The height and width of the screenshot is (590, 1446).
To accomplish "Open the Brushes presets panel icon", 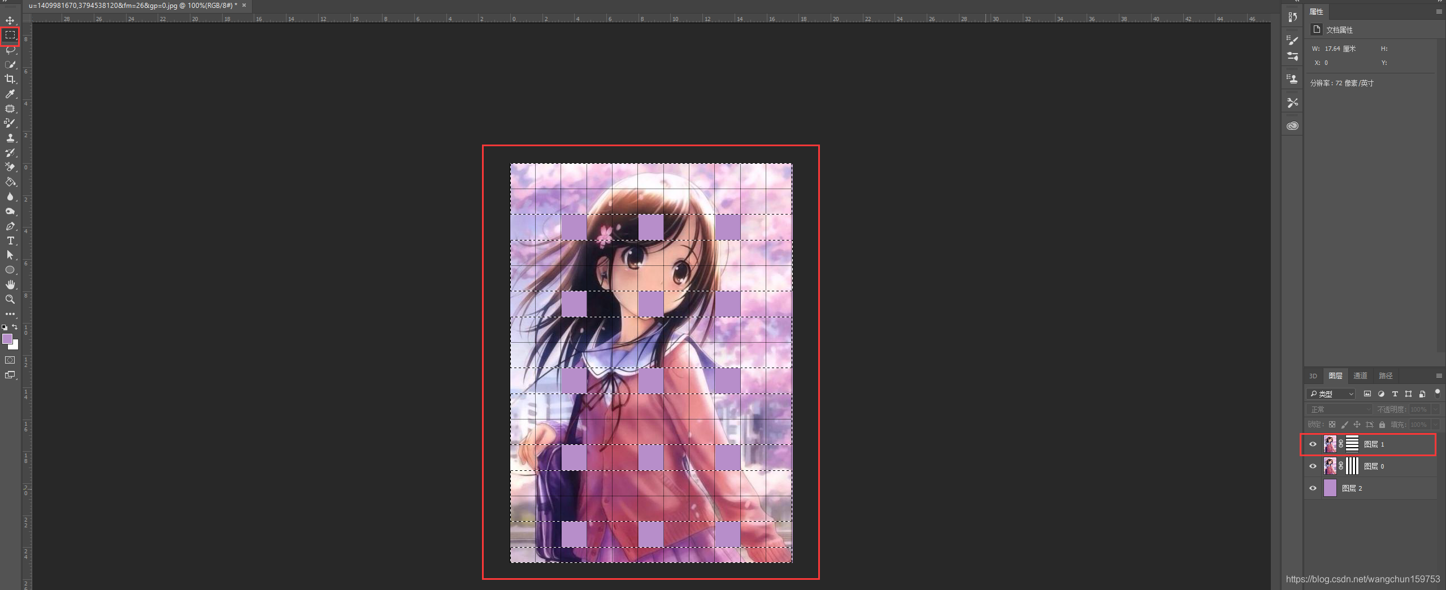I will coord(1292,56).
